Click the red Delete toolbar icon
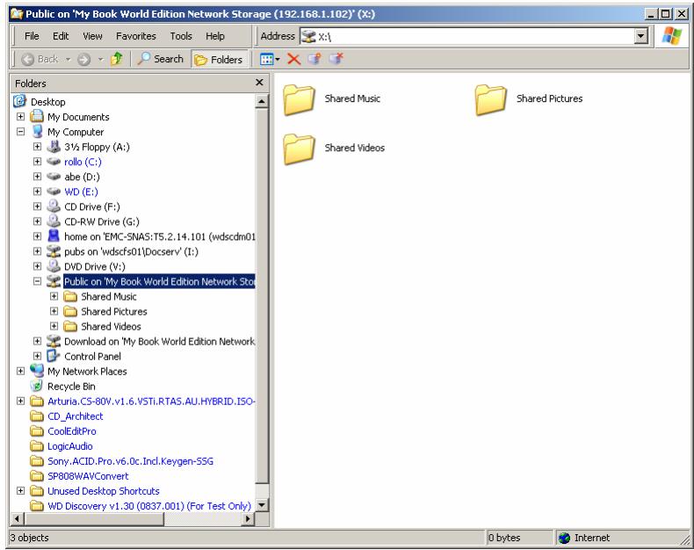Viewport: 694px width, 550px height. 294,59
